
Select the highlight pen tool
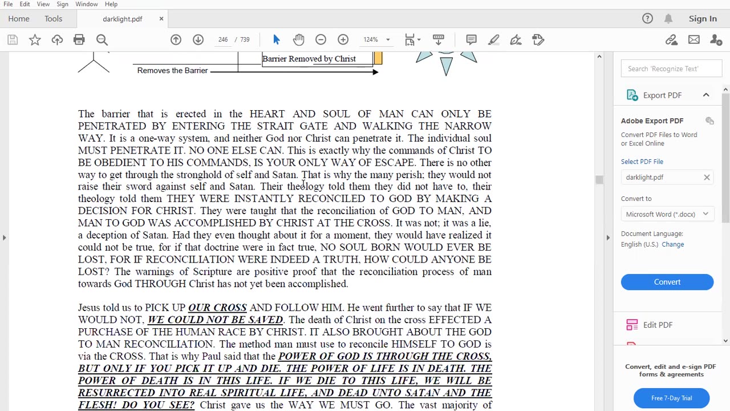[494, 39]
